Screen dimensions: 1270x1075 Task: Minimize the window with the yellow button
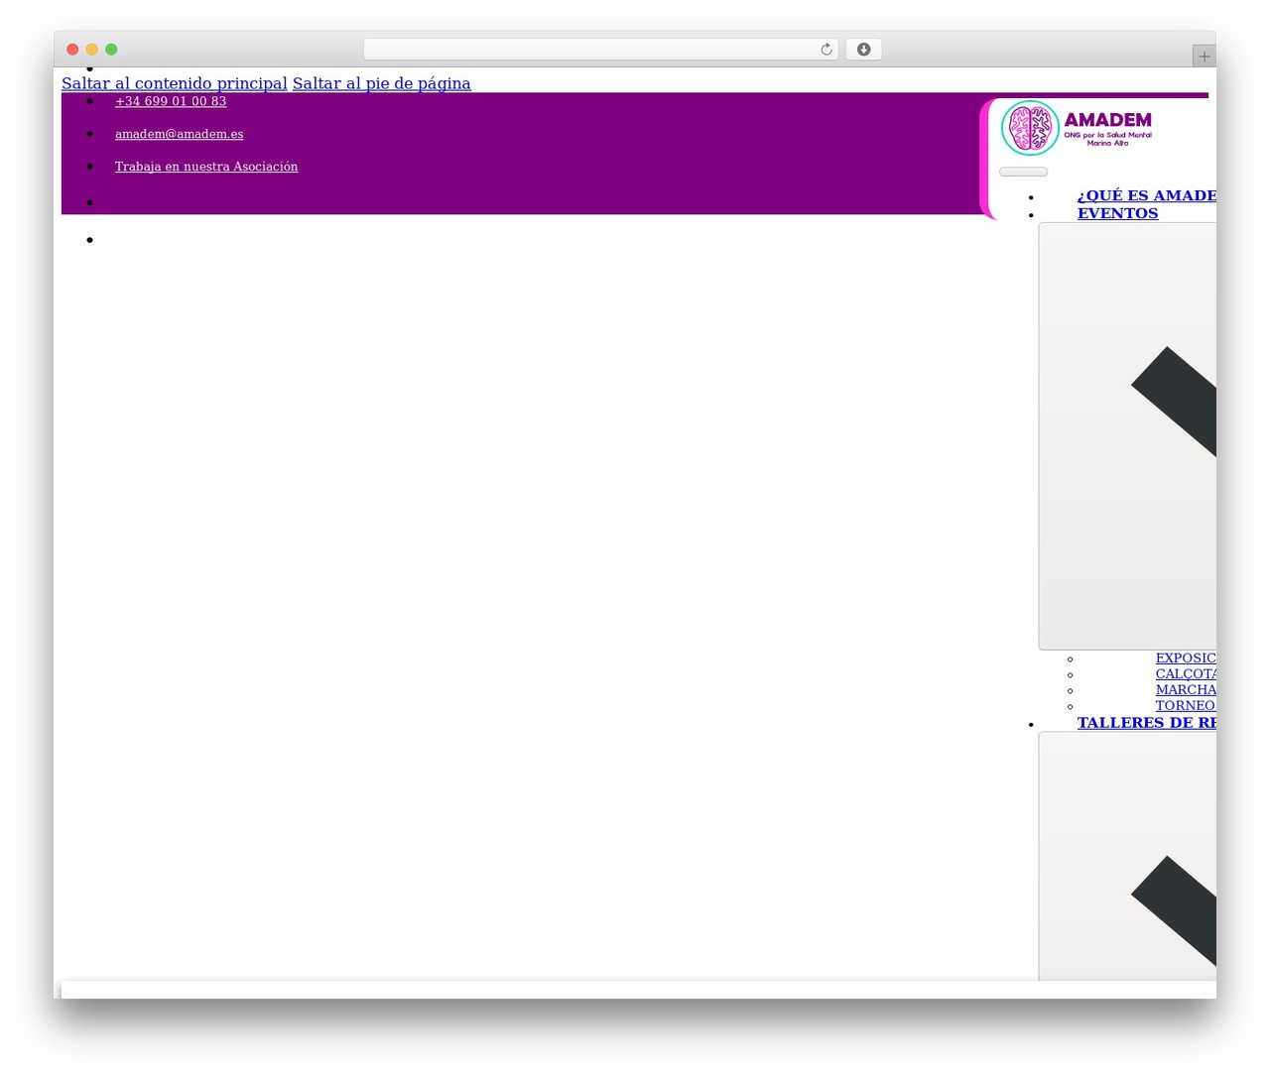pos(92,50)
